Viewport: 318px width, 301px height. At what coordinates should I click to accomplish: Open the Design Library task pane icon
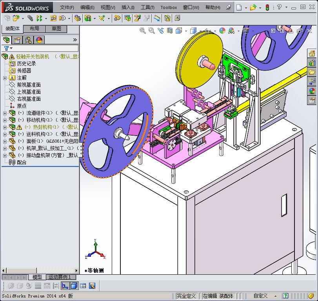[x=312, y=63]
